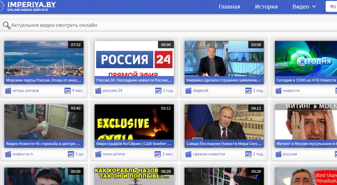Click the 00:00 duration badge
Screen dimensions: 337x185
coord(166,45)
